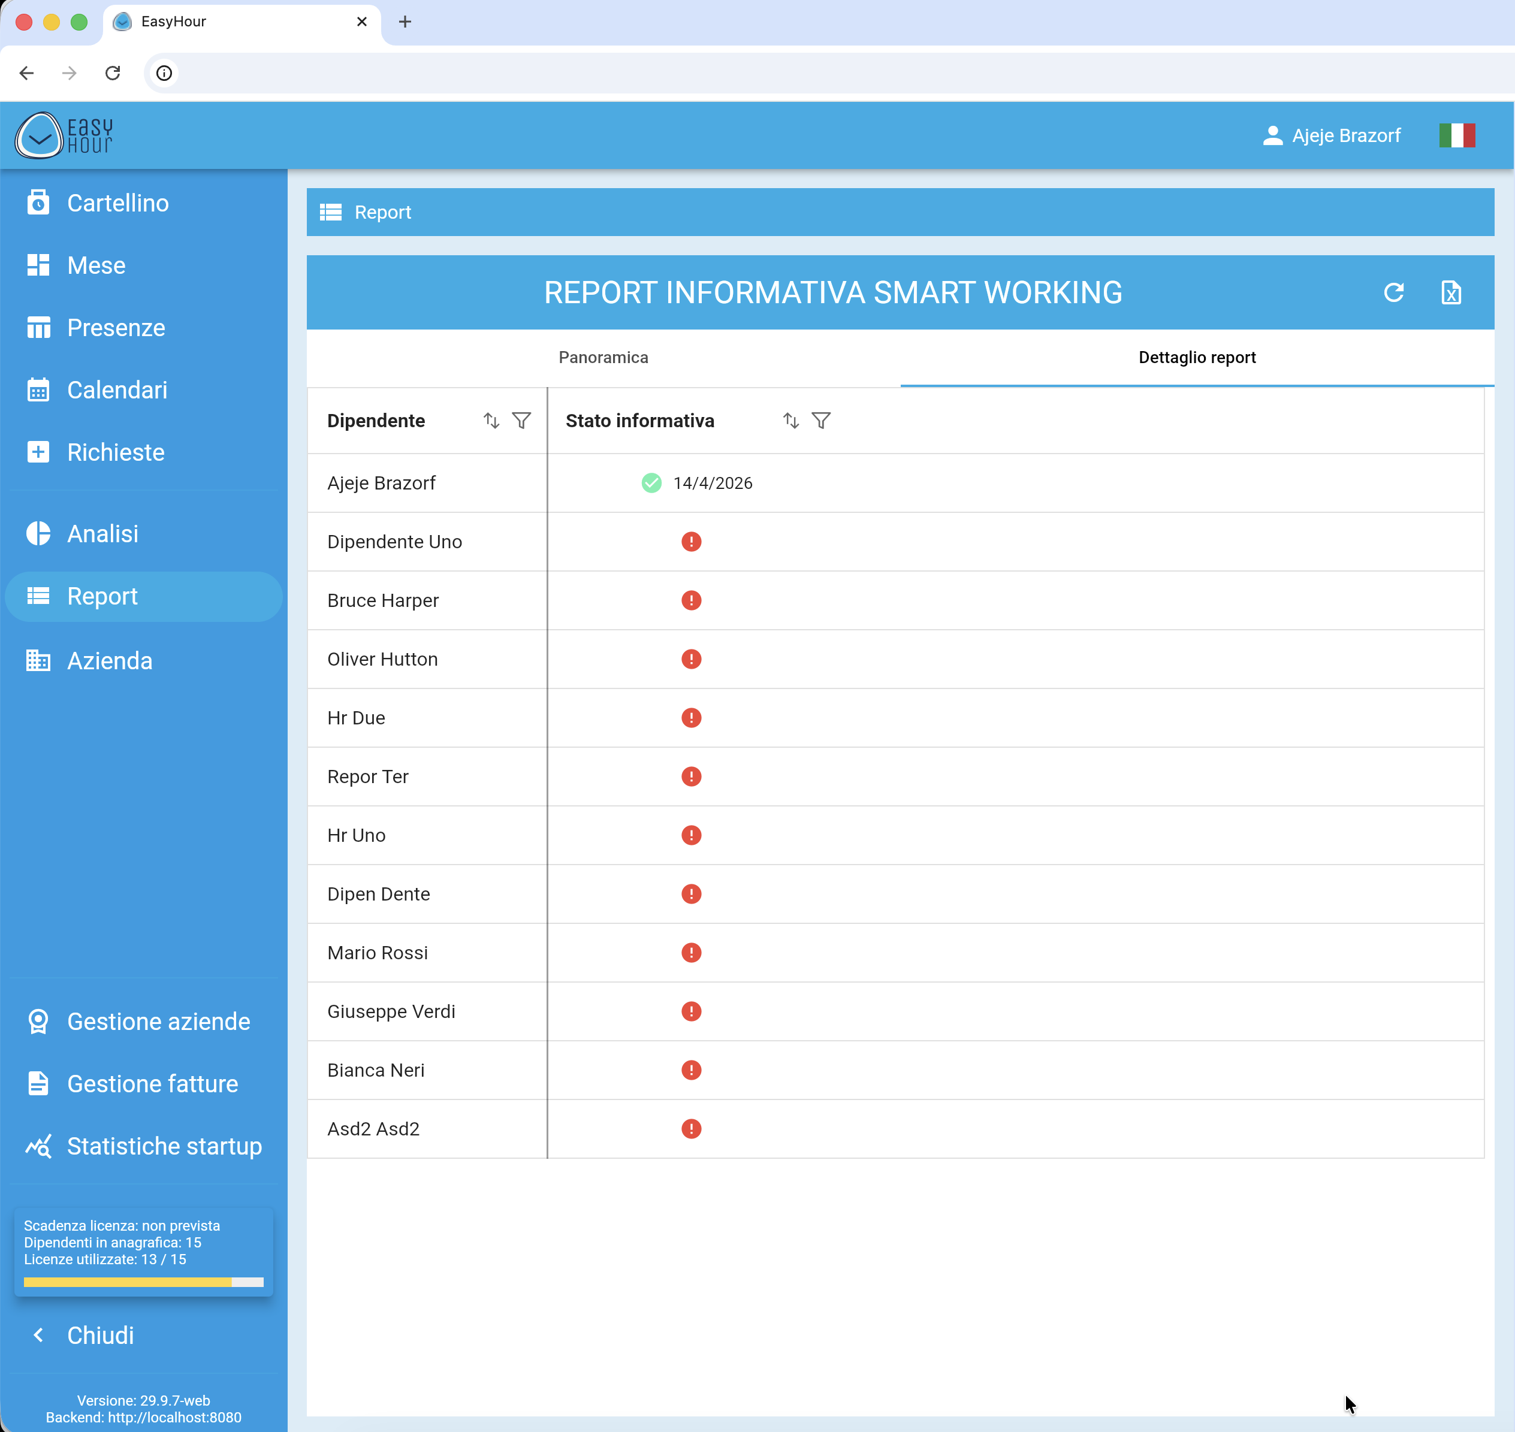Open the Calendari sidebar item

point(117,390)
